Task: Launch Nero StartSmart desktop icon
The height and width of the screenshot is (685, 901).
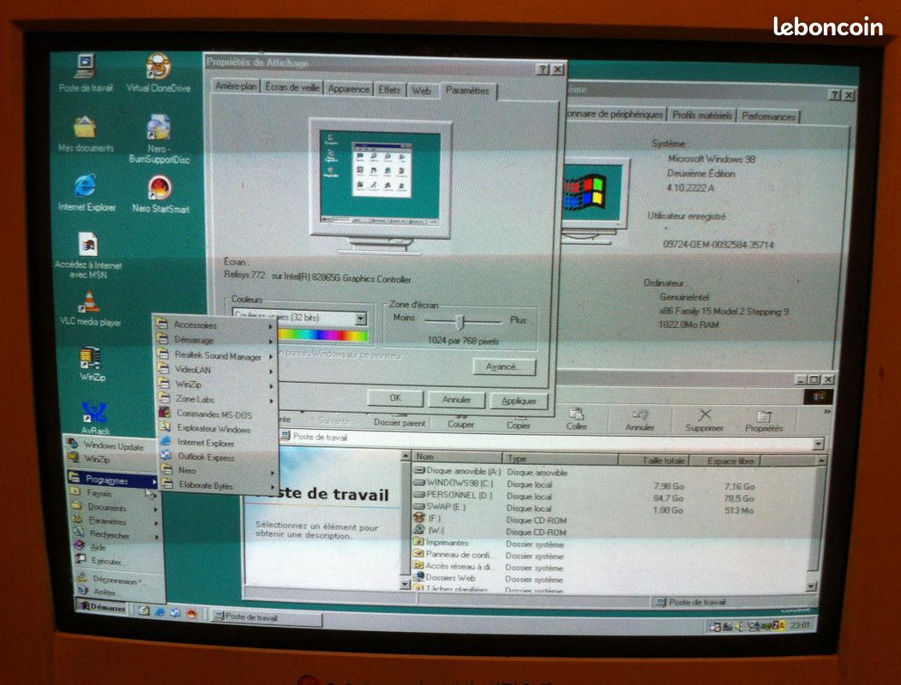Action: point(160,194)
